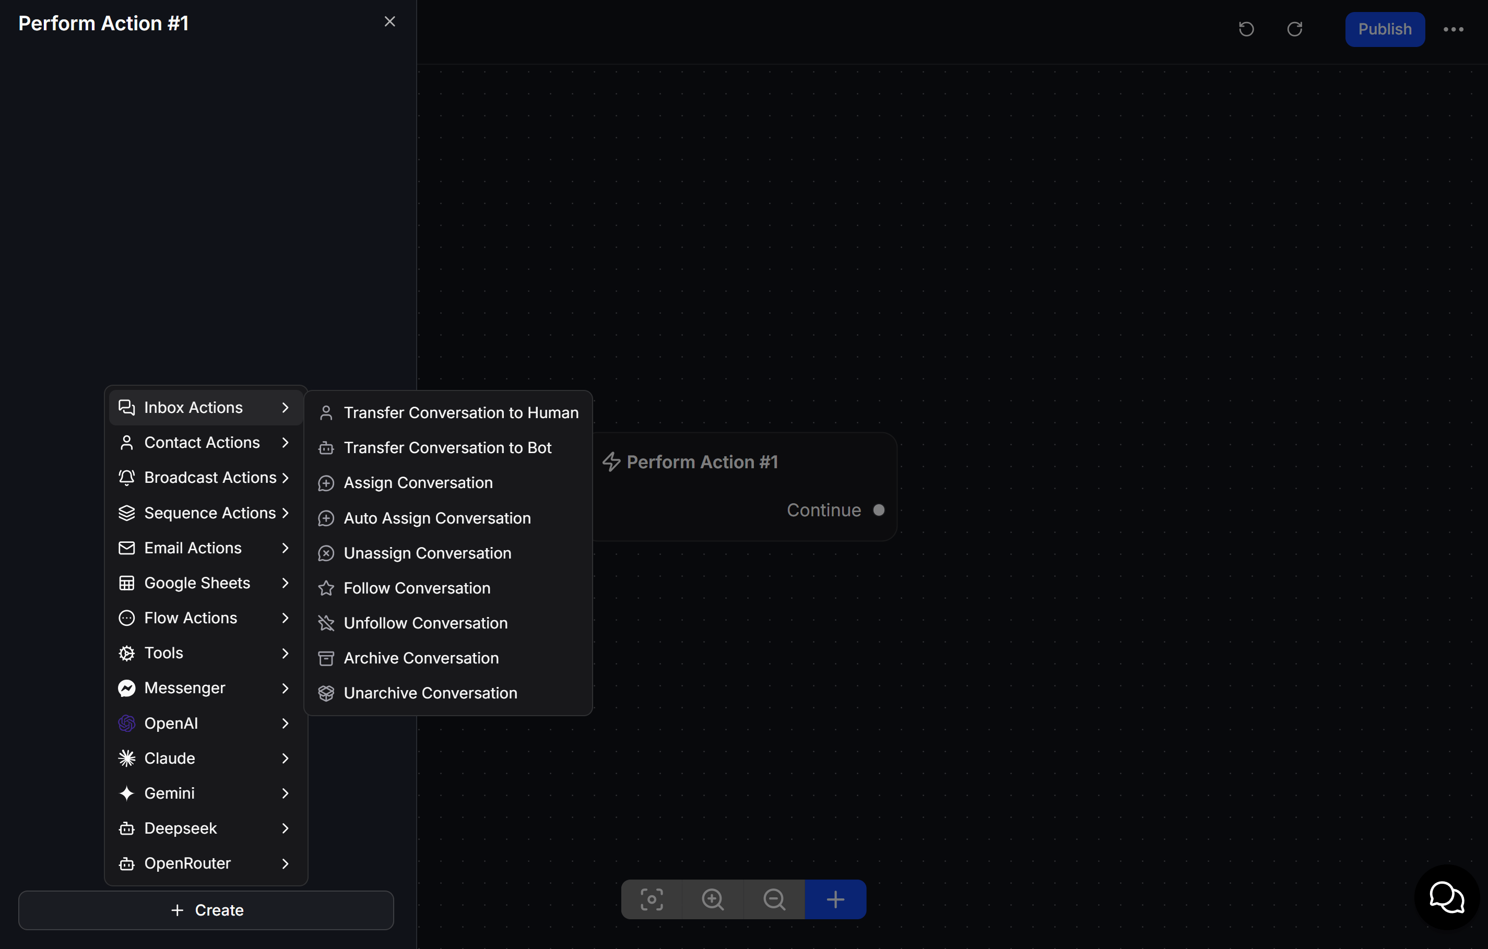This screenshot has width=1488, height=949.
Task: Select Transfer Conversation to Human
Action: 448,412
